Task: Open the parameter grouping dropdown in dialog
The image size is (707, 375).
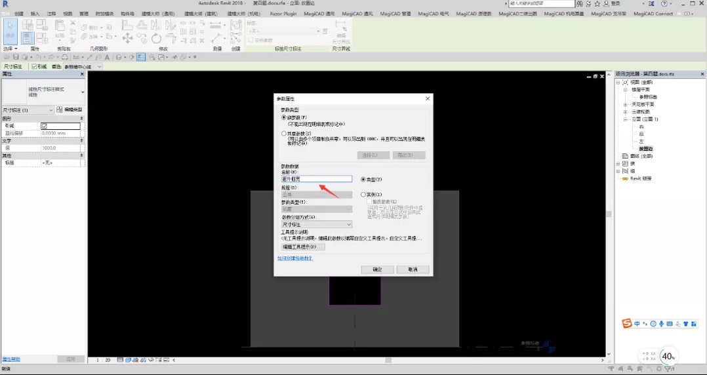Action: tap(317, 224)
